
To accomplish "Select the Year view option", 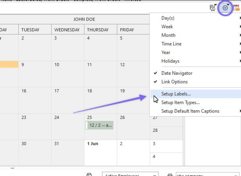I will click(x=166, y=52).
